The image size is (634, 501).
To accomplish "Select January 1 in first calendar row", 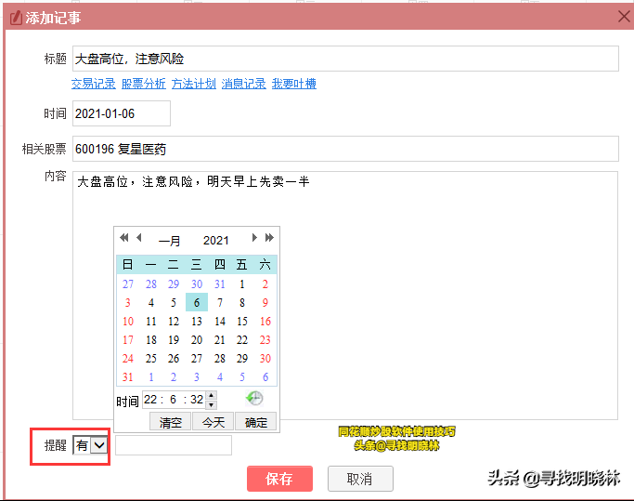I will click(241, 283).
